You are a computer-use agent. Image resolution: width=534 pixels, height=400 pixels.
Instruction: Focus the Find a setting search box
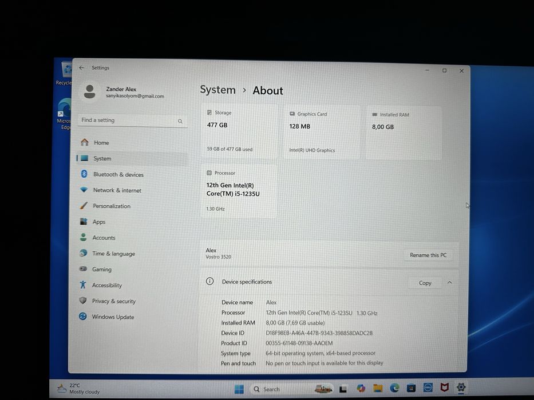coord(132,121)
